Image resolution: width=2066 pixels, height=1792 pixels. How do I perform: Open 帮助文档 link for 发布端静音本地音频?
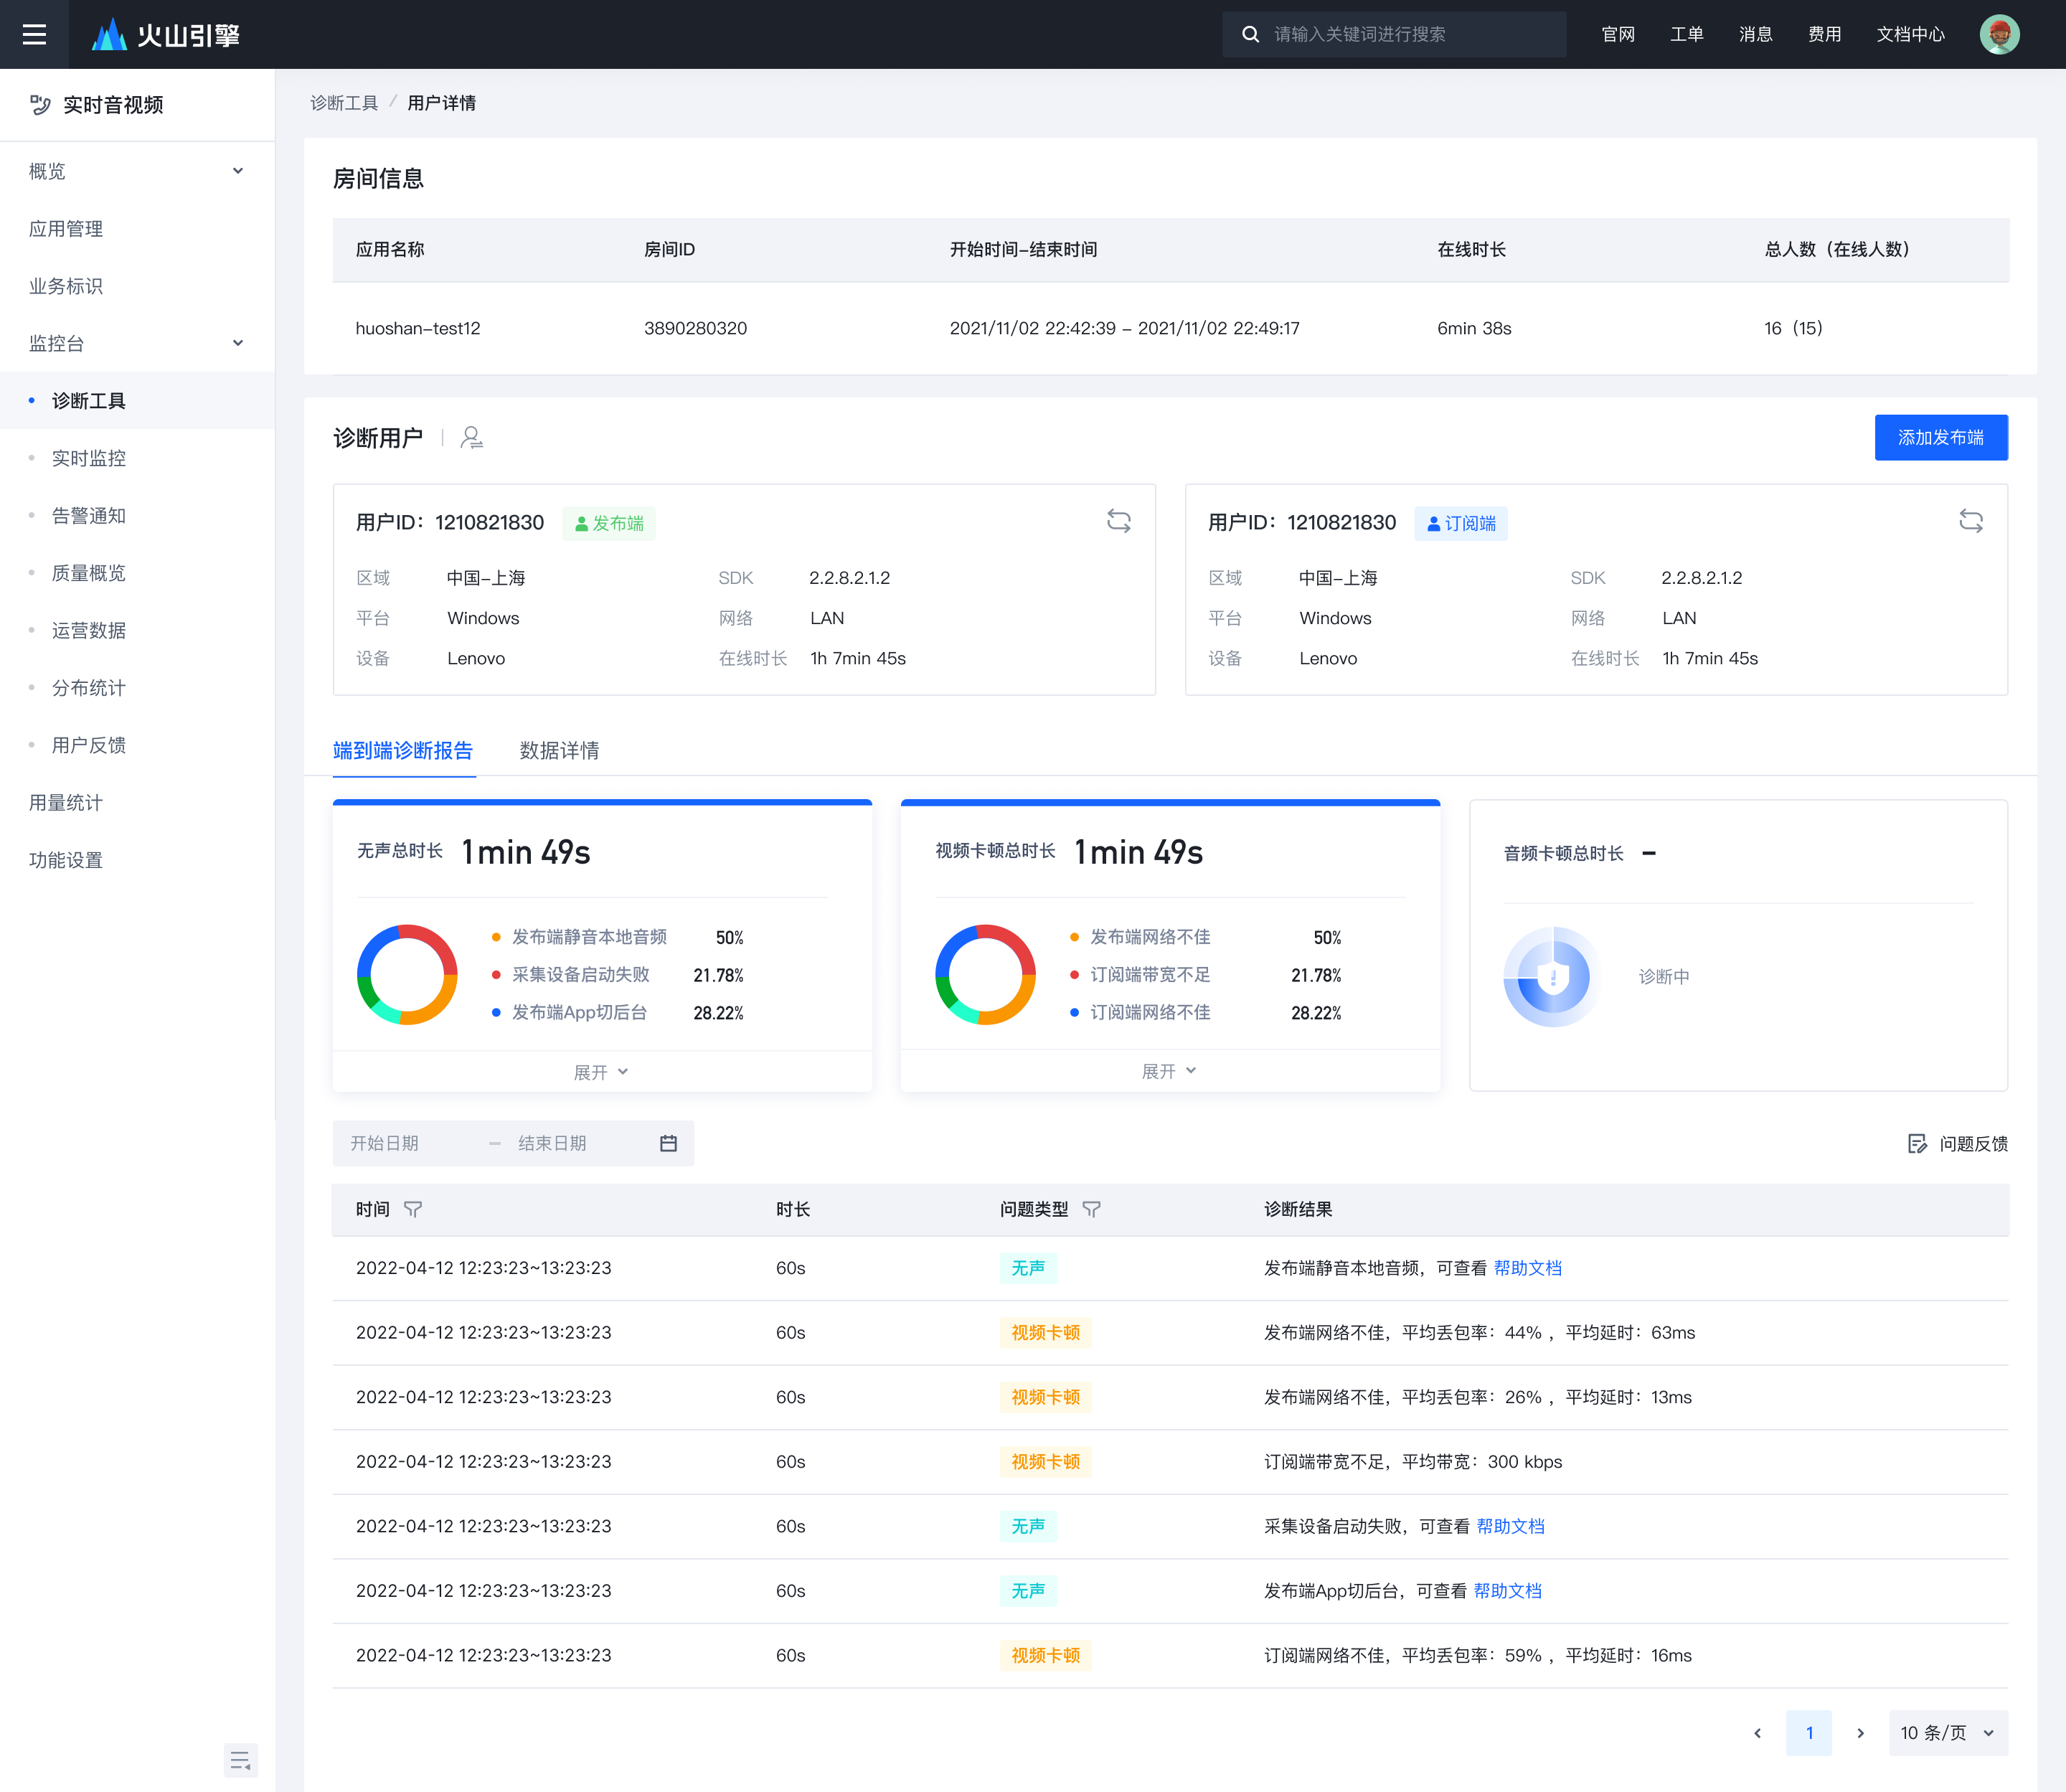1527,1268
